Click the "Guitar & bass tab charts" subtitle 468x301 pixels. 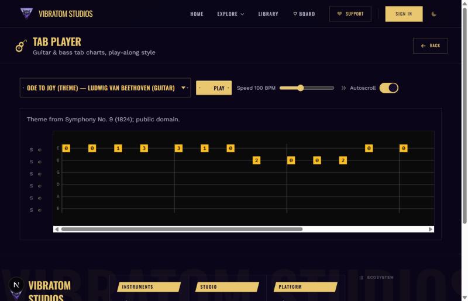click(x=94, y=52)
